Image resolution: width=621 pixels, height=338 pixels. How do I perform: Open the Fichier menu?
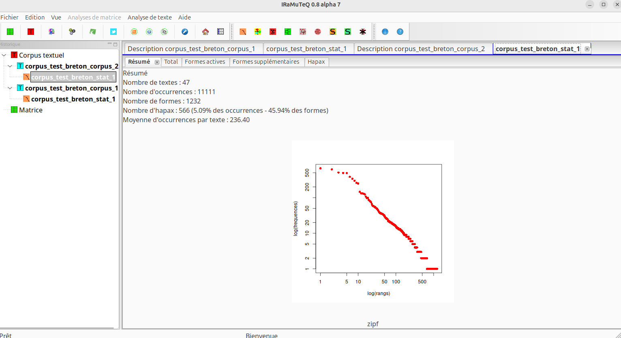(9, 17)
